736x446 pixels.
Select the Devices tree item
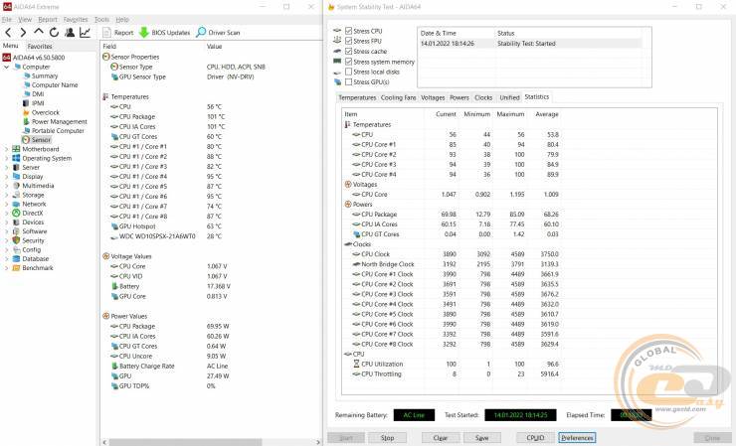[x=33, y=223]
